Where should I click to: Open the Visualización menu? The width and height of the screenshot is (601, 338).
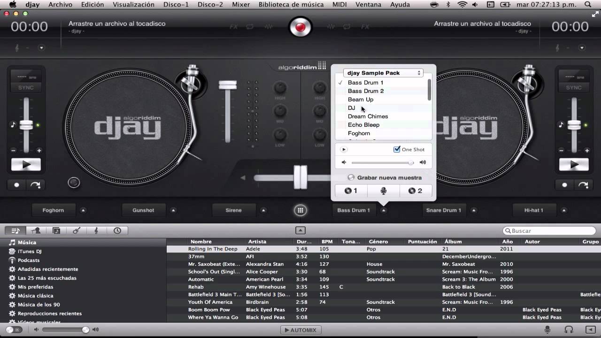[133, 5]
